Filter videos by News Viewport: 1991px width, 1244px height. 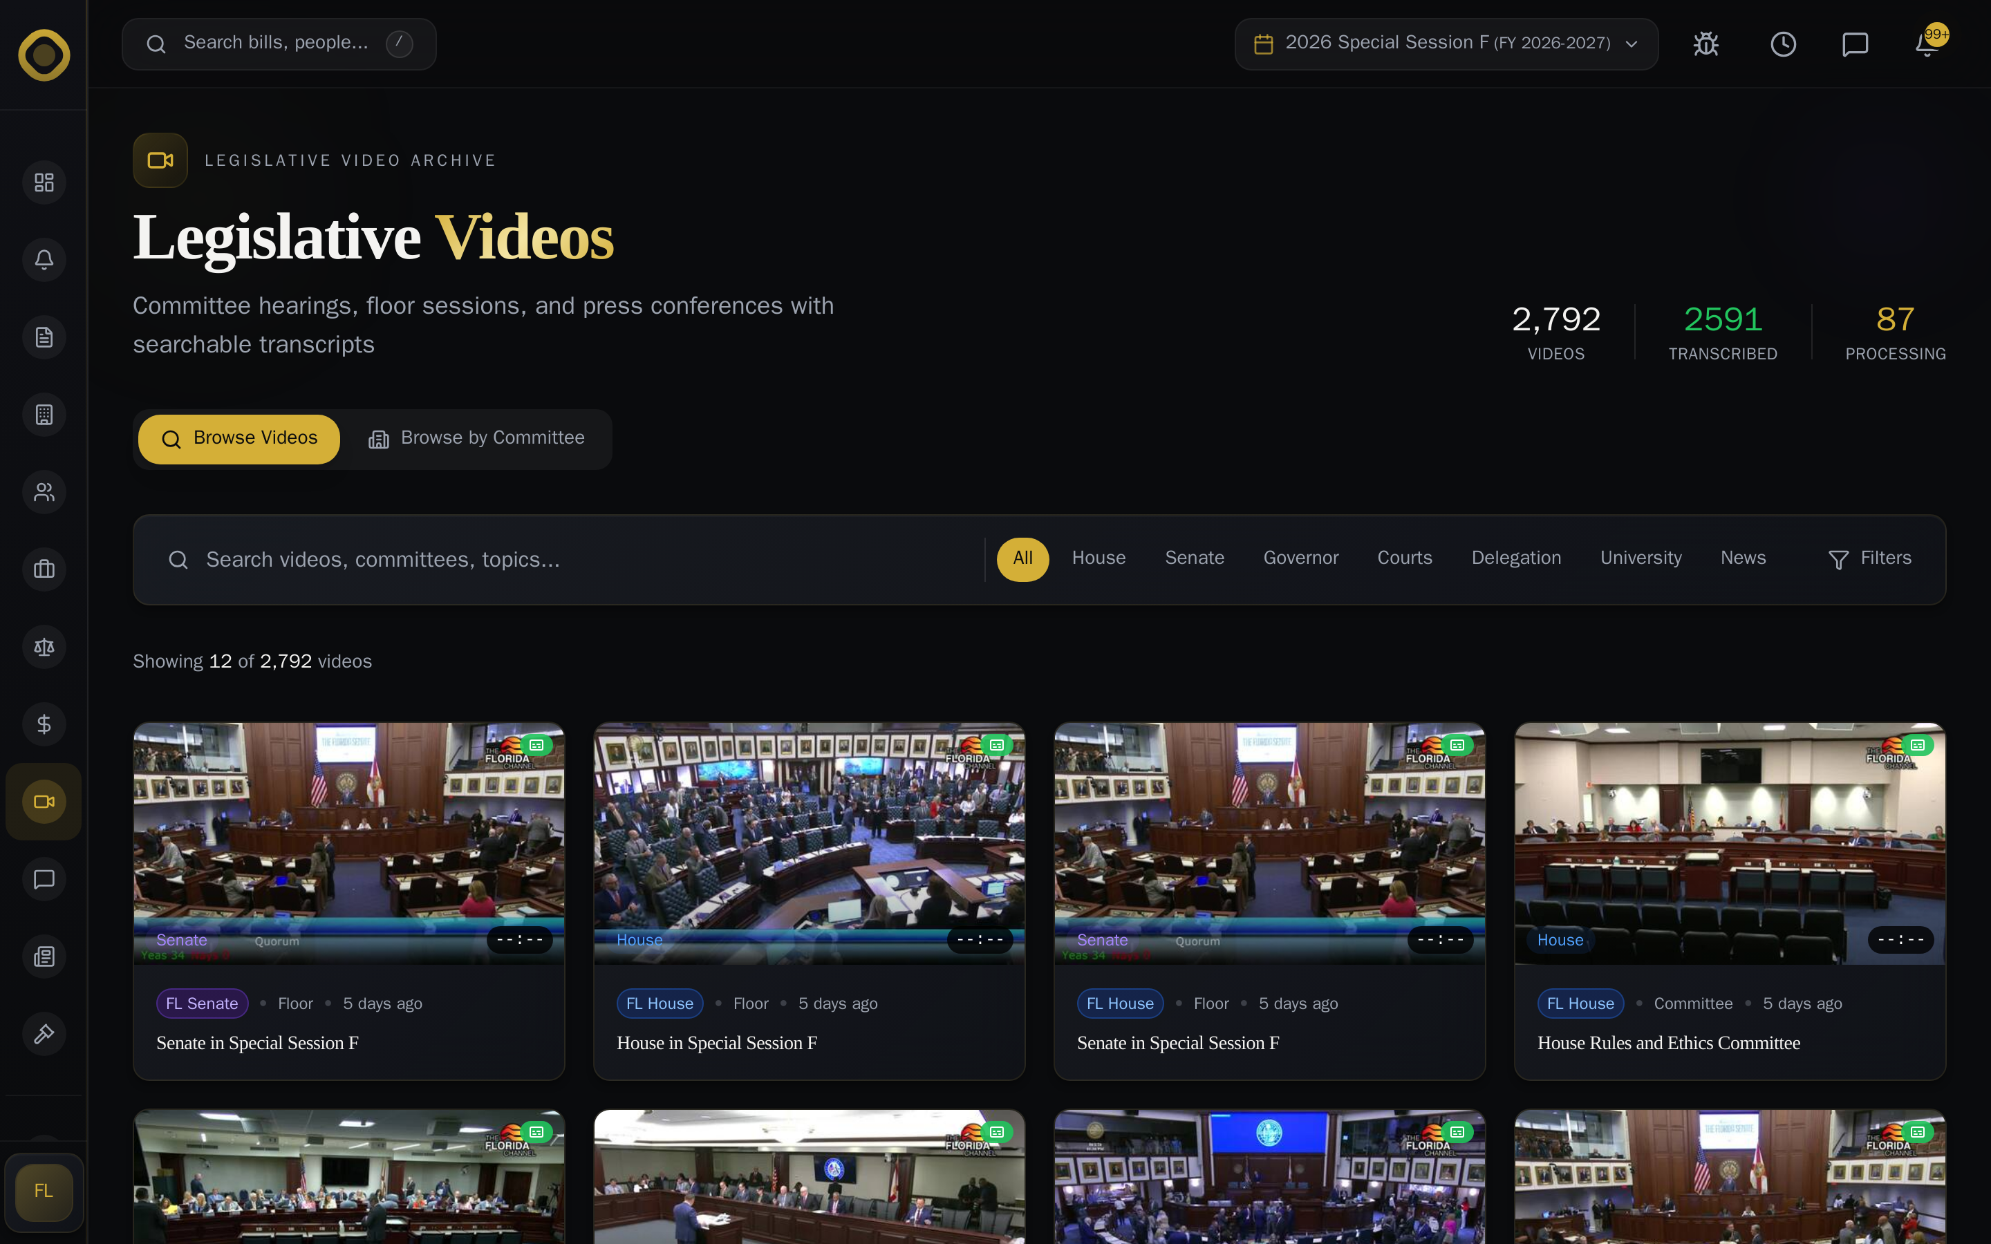click(x=1743, y=558)
